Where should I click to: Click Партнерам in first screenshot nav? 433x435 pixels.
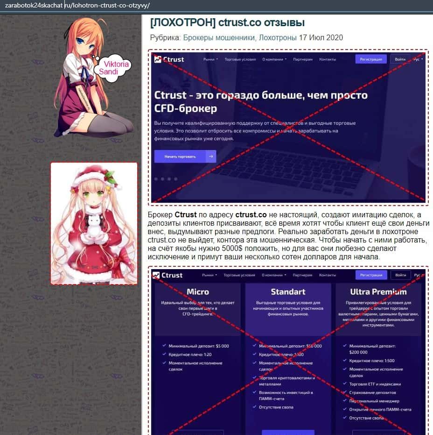[x=303, y=59]
